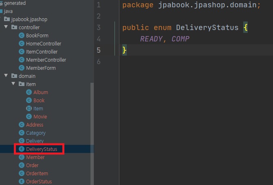
Task: Click the controller folder icon
Action: click(x=14, y=27)
